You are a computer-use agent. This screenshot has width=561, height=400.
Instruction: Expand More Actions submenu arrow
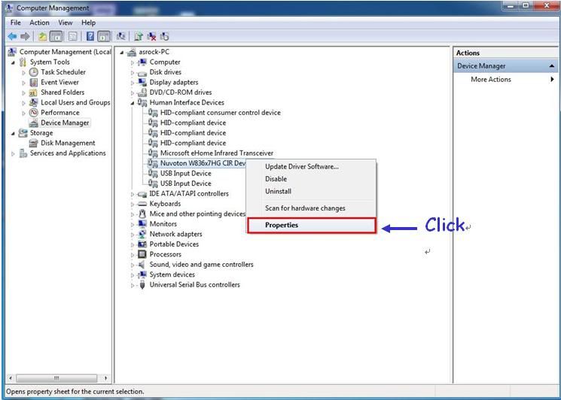(552, 80)
